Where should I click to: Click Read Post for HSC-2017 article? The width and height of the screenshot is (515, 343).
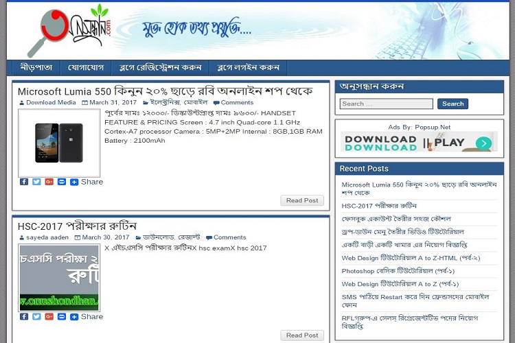[x=302, y=335]
